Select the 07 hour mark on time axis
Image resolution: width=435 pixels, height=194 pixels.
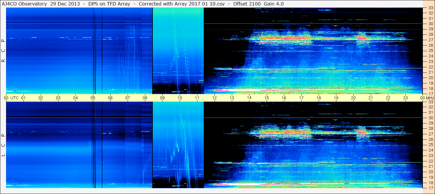128,98
